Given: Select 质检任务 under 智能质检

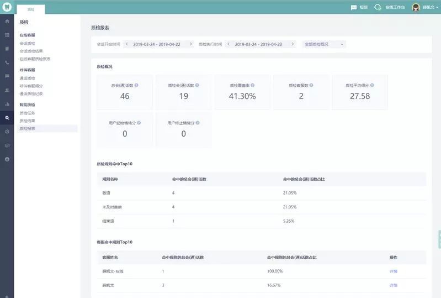Looking at the screenshot, I should click(x=28, y=113).
